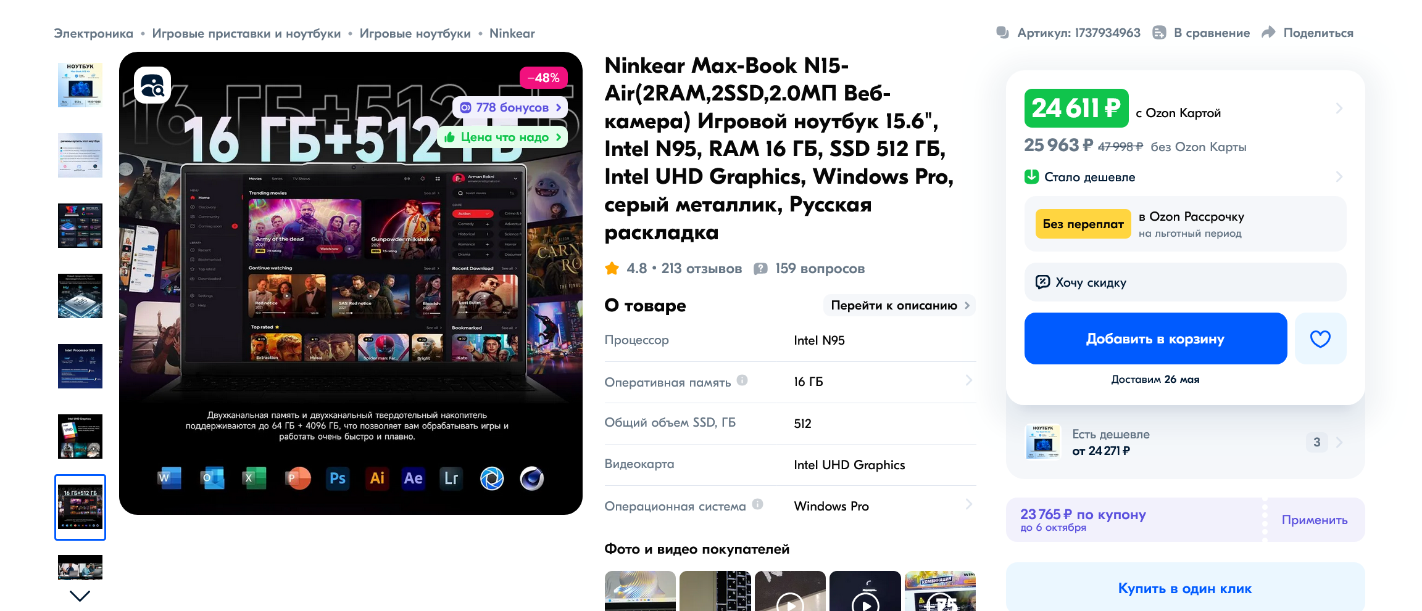The width and height of the screenshot is (1422, 611).
Task: Click the article number copy icon
Action: pos(1003,33)
